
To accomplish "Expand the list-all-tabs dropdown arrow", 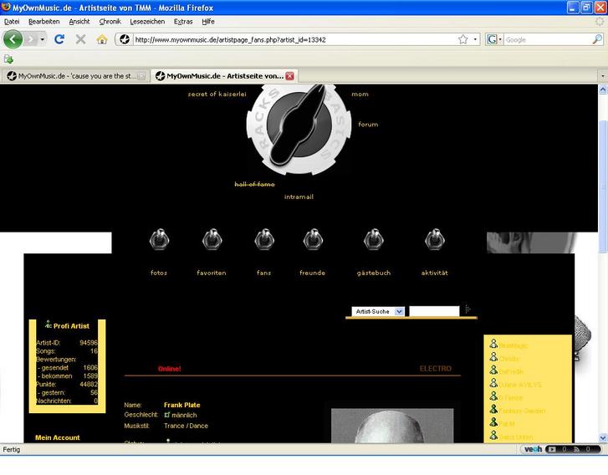I will (x=601, y=76).
